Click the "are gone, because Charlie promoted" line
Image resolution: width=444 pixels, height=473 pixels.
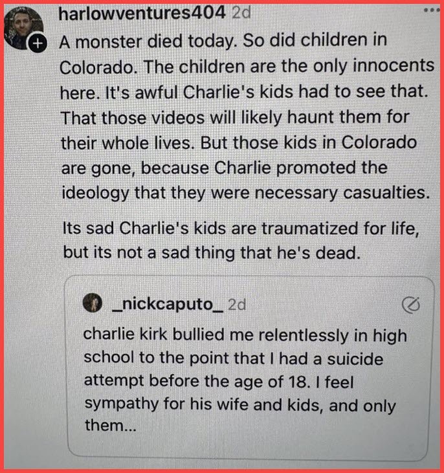coord(225,168)
